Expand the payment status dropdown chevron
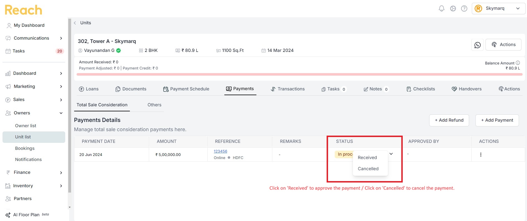 click(391, 154)
